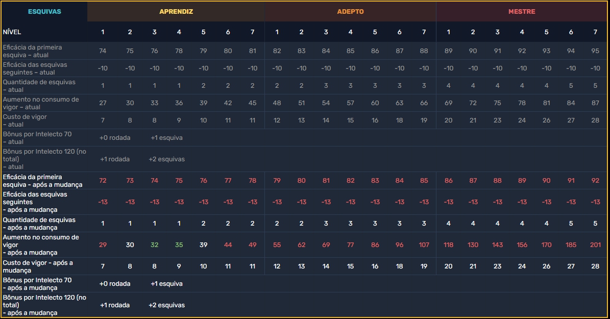
Task: Click the red value 201
Action: pyautogui.click(x=595, y=244)
